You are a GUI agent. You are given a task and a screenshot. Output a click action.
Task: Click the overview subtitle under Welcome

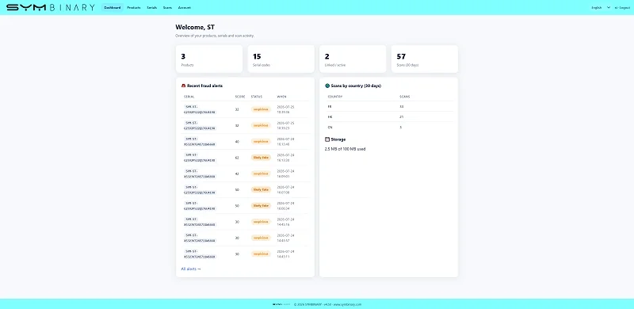pos(215,36)
